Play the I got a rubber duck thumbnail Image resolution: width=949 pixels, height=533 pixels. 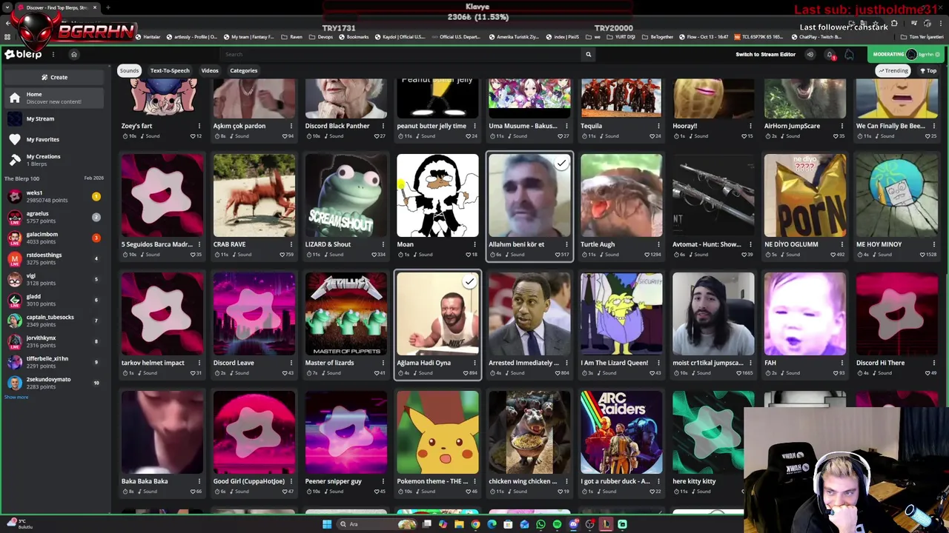pos(621,432)
